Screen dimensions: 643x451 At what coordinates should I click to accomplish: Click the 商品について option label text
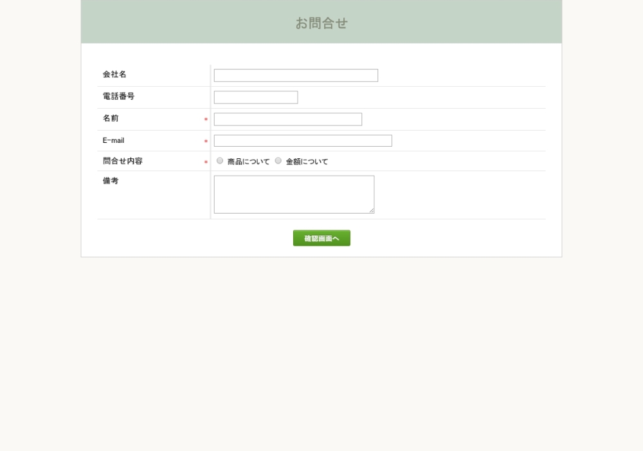[248, 161]
